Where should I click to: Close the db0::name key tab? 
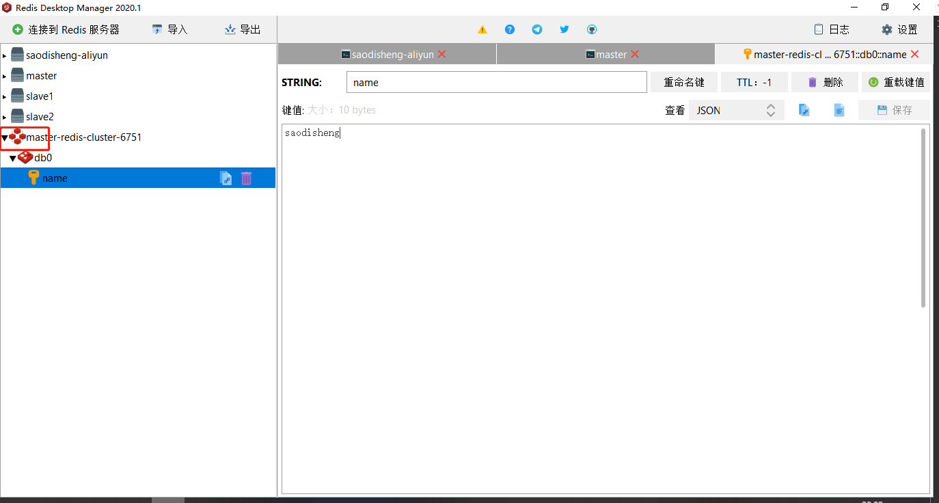click(915, 54)
